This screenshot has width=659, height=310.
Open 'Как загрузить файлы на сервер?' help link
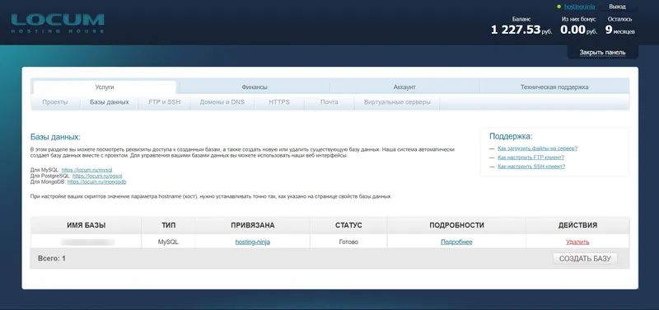click(537, 148)
